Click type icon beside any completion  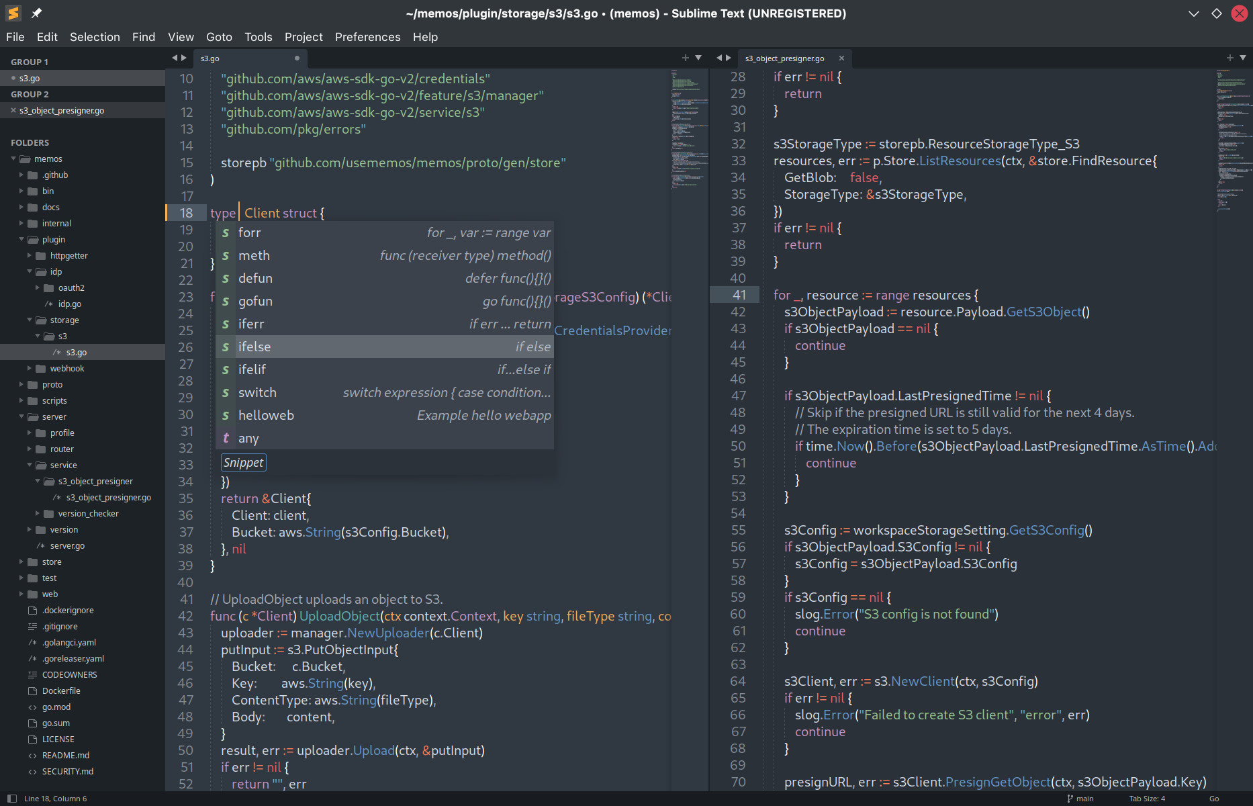[226, 439]
